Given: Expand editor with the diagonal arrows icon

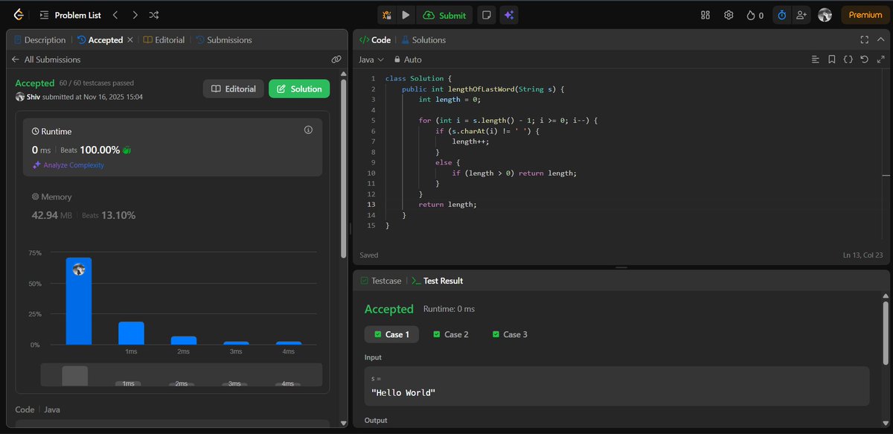Looking at the screenshot, I should [x=880, y=60].
